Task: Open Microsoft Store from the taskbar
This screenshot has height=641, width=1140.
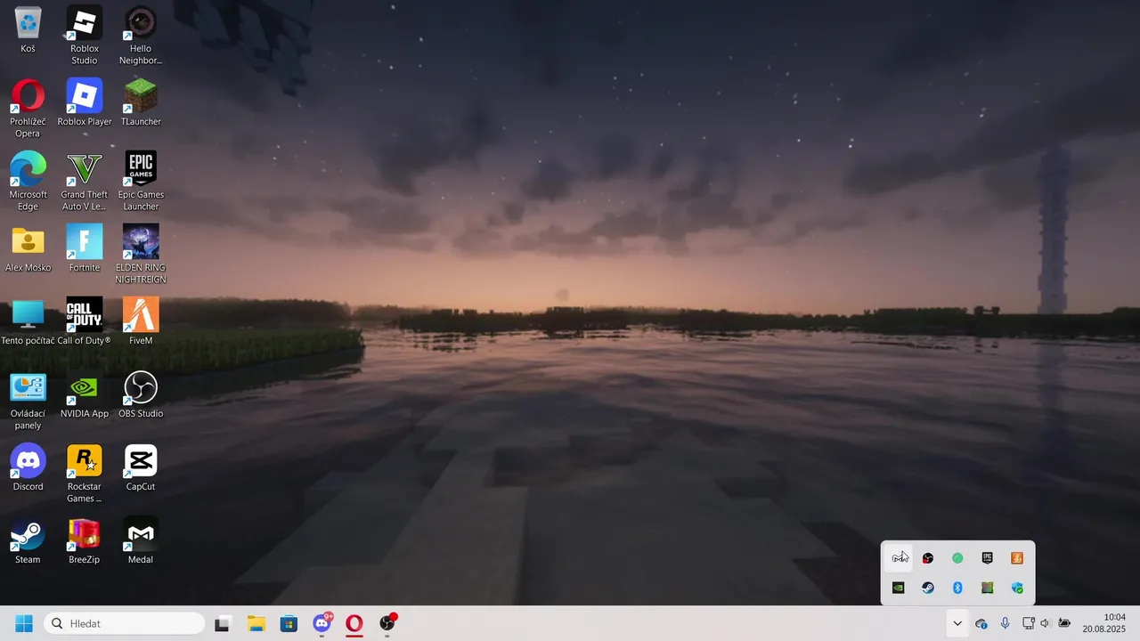Action: coord(289,623)
